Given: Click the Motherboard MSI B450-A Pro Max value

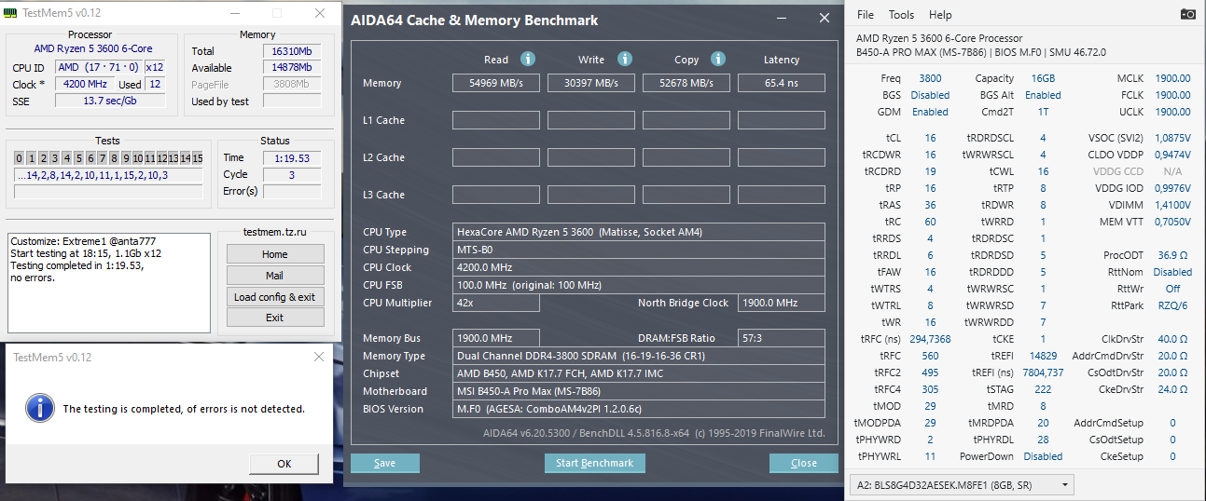Looking at the screenshot, I should tap(639, 391).
